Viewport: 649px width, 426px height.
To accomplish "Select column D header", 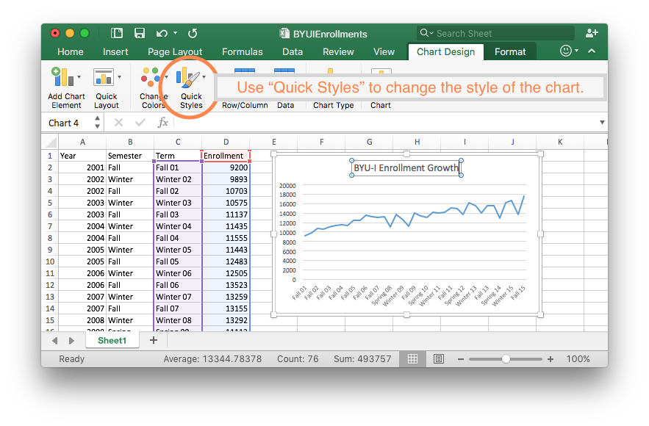I will coord(226,142).
